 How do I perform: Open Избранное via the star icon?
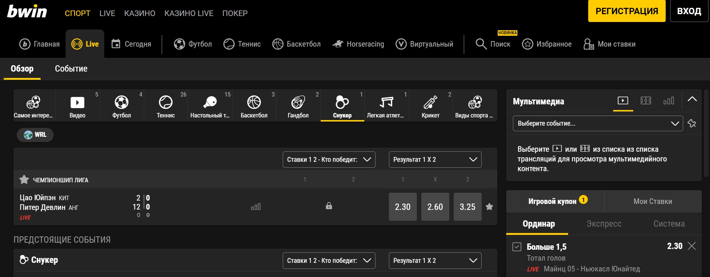527,44
